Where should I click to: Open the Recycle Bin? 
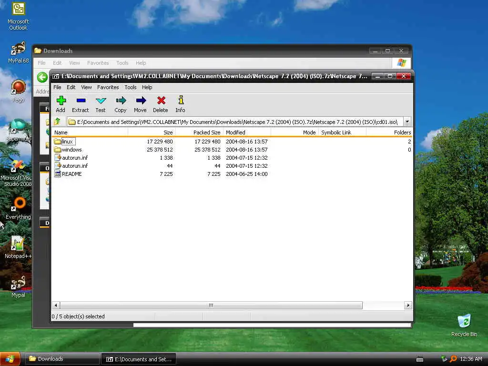pos(464,325)
